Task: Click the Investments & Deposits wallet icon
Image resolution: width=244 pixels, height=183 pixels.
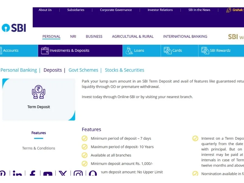Action: [45, 51]
